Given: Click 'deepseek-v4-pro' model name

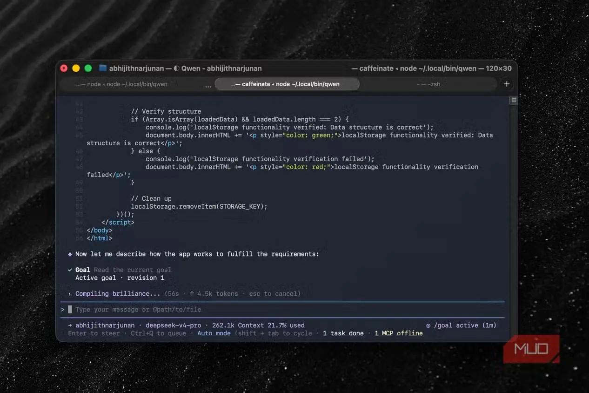Looking at the screenshot, I should click(174, 325).
